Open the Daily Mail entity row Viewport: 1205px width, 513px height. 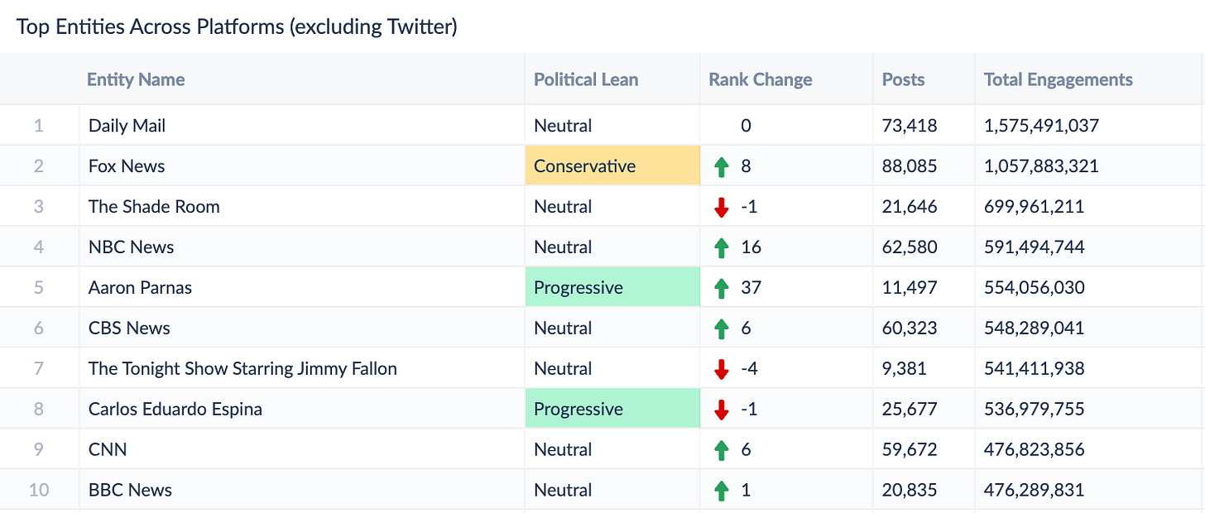coord(127,126)
